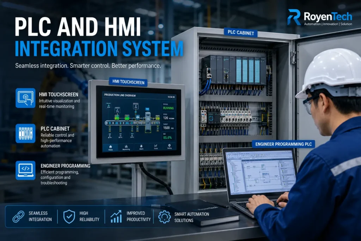361x241 pixels.
Task: Click the SEAMLESS INTEGRATION footer label
Action: point(40,216)
